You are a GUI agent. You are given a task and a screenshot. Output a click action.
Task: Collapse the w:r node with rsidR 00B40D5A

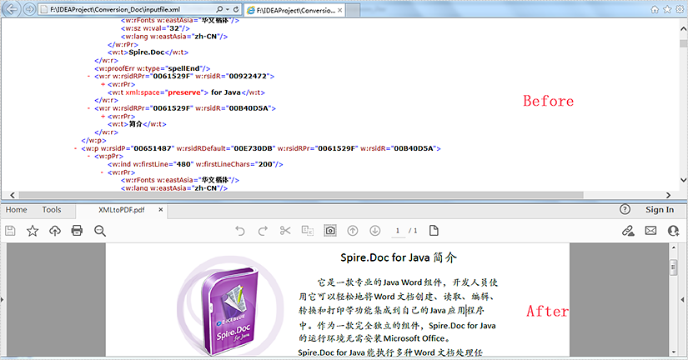click(x=88, y=108)
